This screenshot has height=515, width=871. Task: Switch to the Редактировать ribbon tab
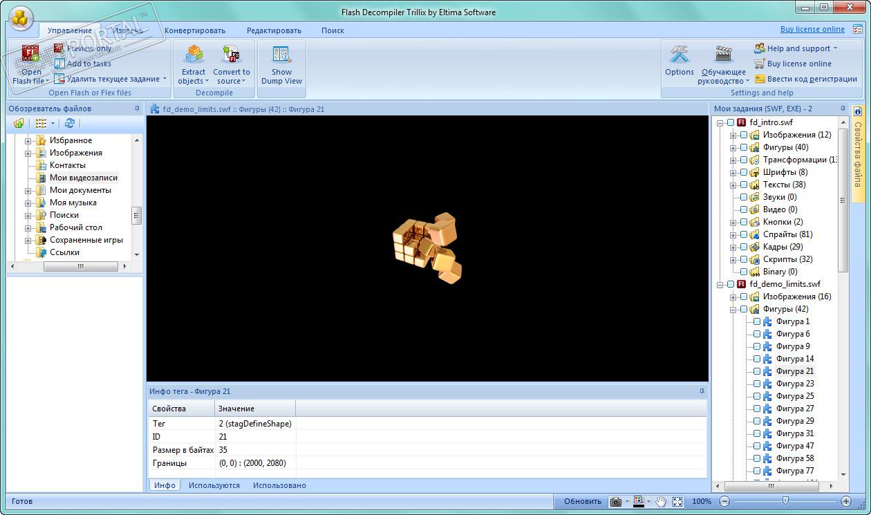[x=274, y=30]
